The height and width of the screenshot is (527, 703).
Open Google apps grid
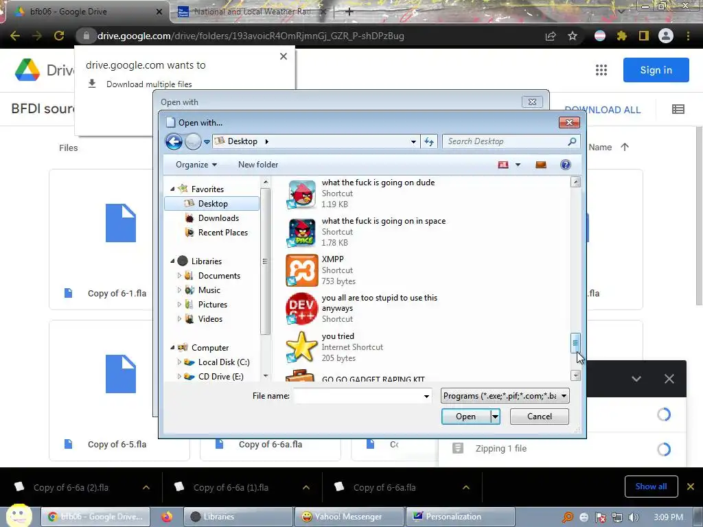(601, 70)
